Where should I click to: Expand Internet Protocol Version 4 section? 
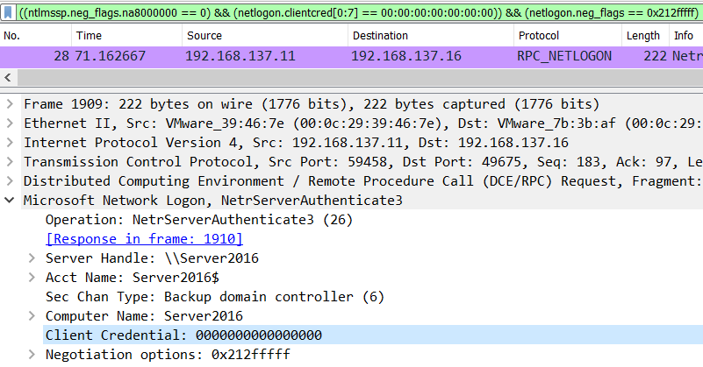(x=10, y=143)
